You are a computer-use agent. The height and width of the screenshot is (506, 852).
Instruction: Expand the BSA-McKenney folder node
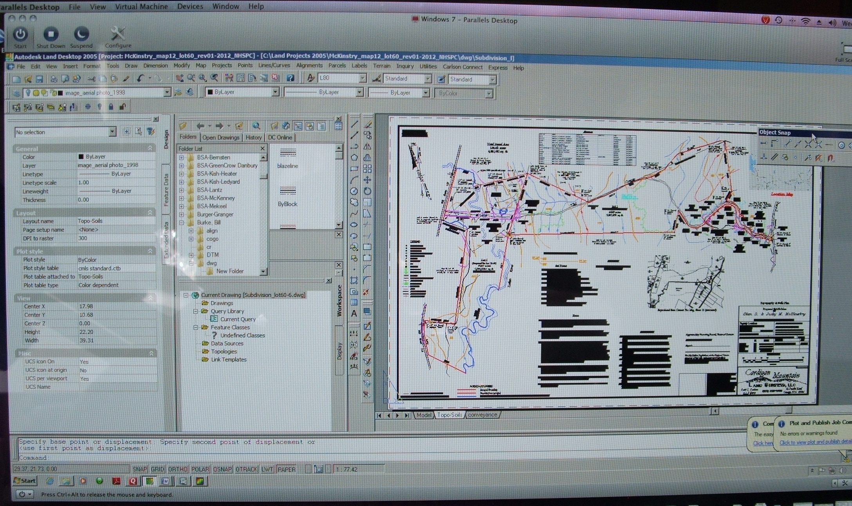pyautogui.click(x=181, y=198)
